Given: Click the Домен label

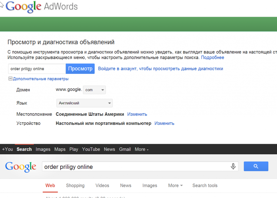Looking at the screenshot, I should tap(23, 90).
